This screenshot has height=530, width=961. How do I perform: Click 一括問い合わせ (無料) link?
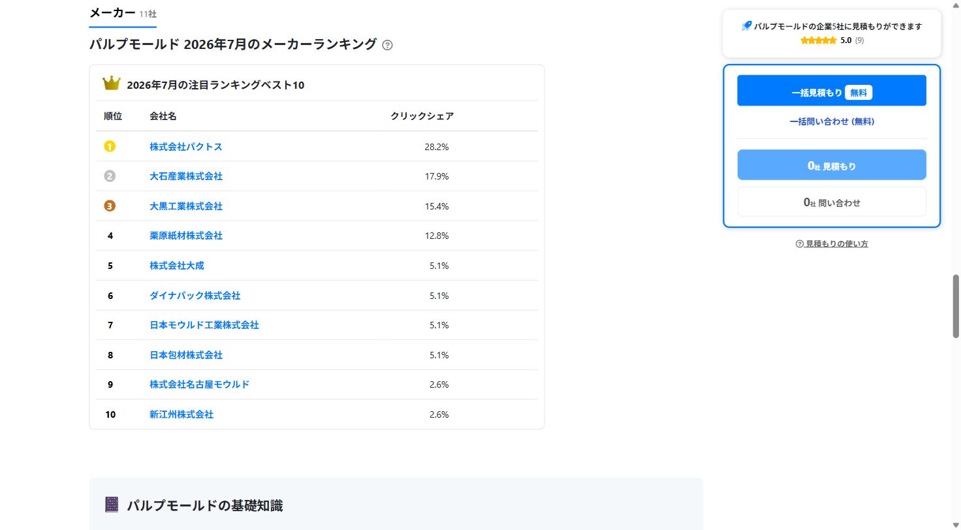(832, 121)
